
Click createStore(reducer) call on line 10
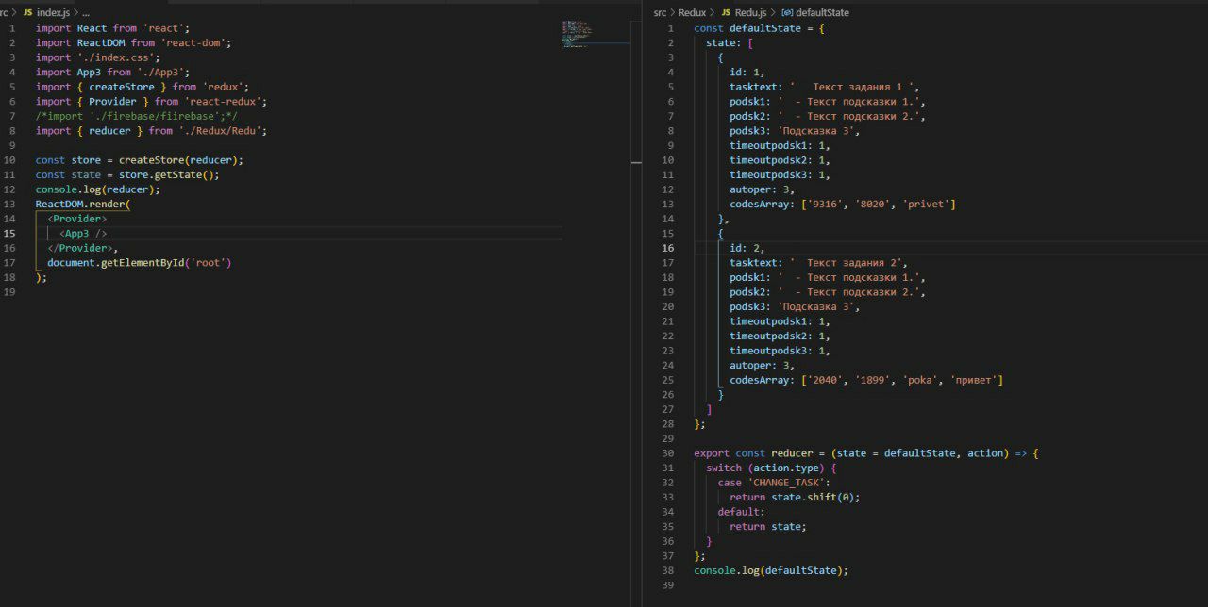coord(180,159)
